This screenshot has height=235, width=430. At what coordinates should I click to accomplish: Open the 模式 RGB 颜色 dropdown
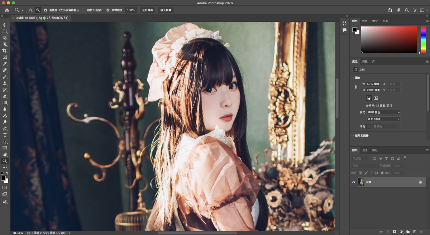(x=383, y=112)
